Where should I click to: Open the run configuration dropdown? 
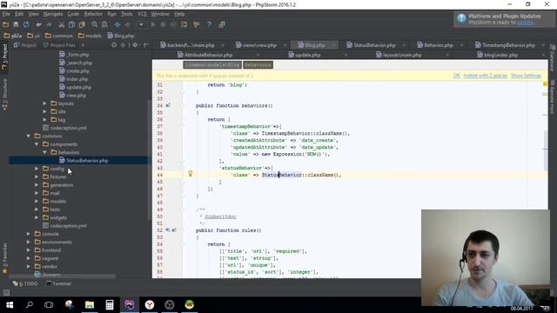[141, 24]
